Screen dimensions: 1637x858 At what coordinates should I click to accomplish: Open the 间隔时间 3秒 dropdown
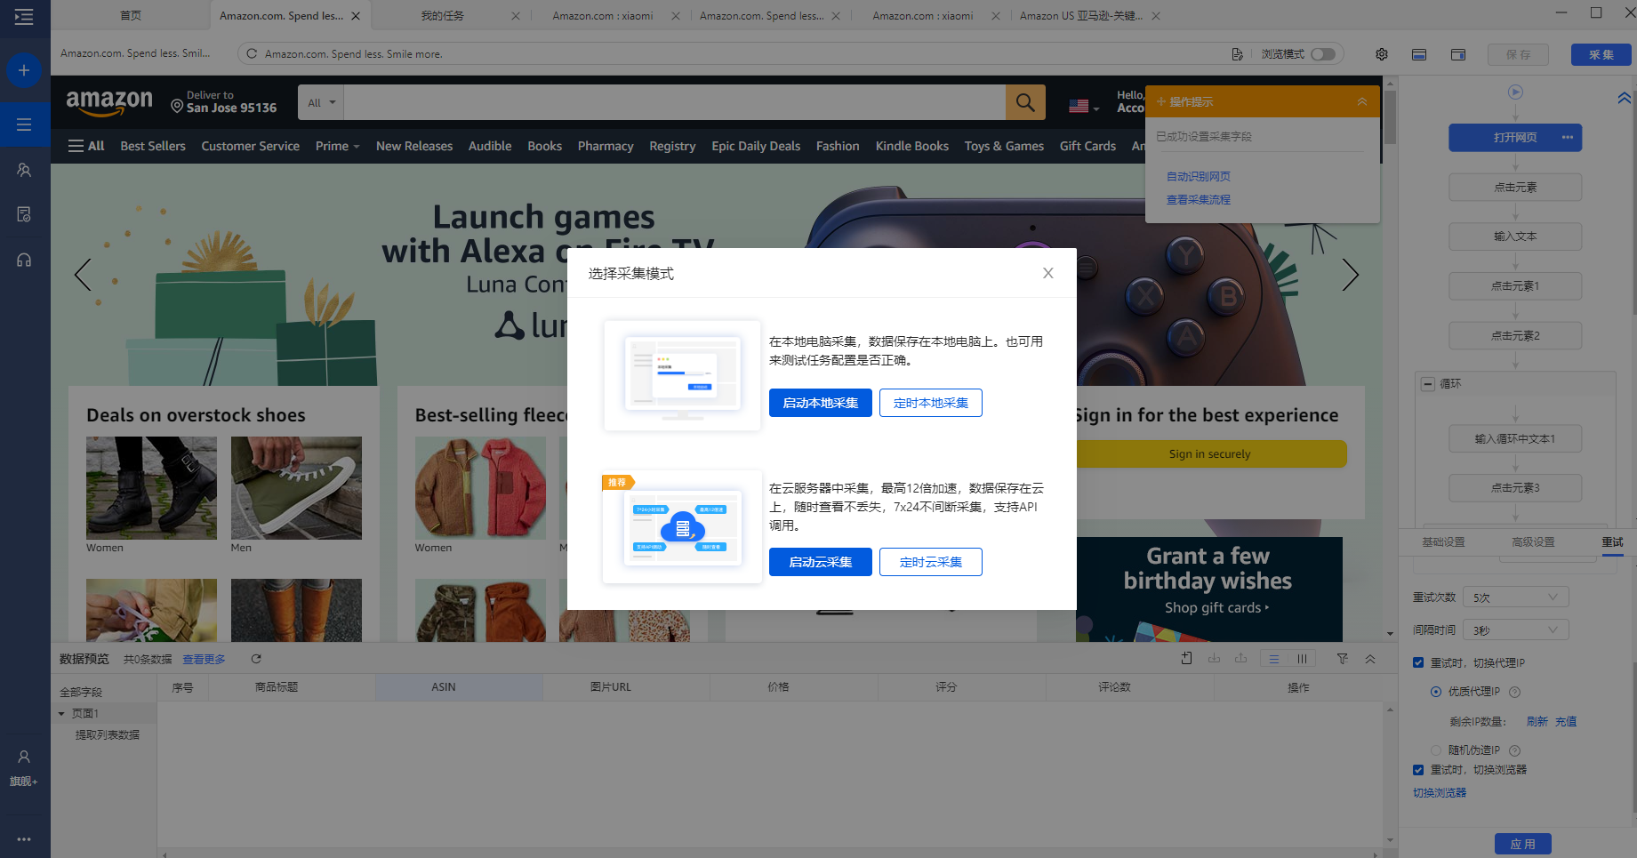[1518, 630]
